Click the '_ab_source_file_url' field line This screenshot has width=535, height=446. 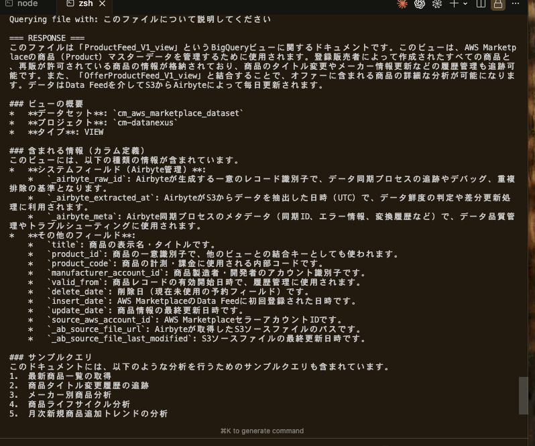click(x=194, y=329)
